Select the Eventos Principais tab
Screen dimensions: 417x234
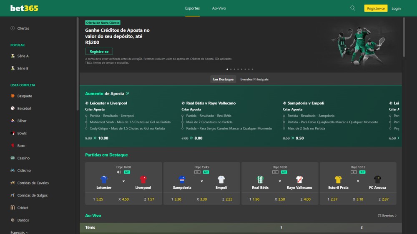tap(254, 79)
